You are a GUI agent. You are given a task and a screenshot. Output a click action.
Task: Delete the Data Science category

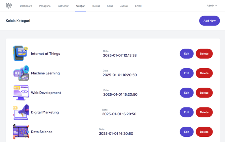point(204,132)
